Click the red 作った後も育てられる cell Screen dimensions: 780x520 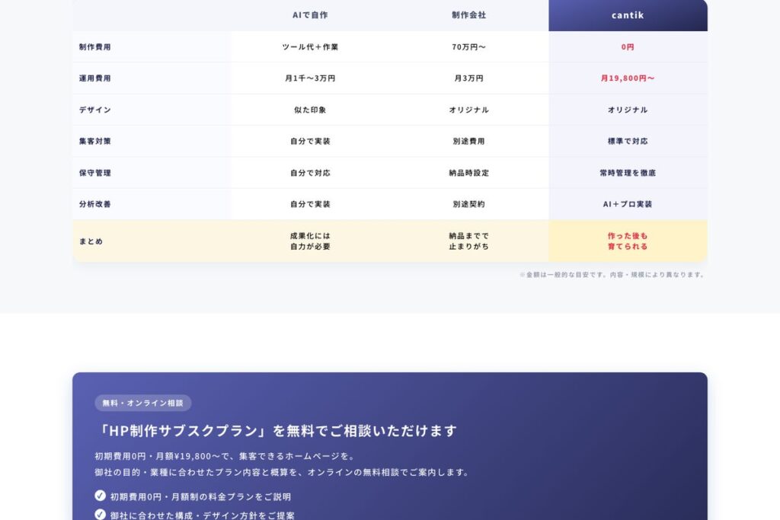[x=628, y=241]
